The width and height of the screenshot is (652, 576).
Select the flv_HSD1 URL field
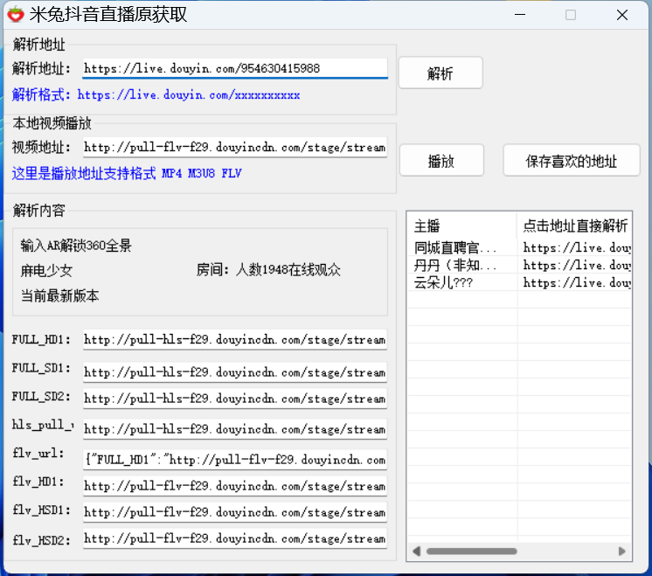235,512
